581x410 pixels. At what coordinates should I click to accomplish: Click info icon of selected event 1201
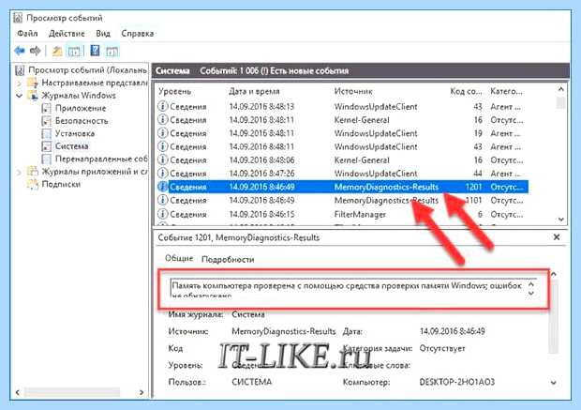tap(162, 187)
